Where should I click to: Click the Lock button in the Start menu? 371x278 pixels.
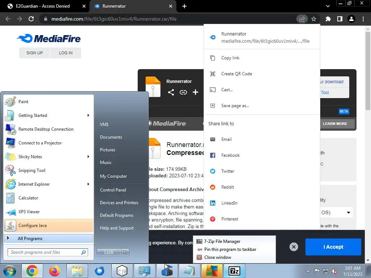[109, 252]
